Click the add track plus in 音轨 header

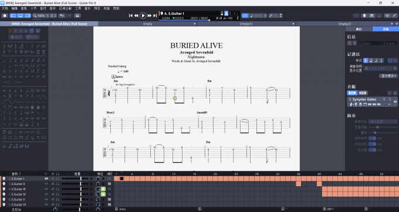click(x=4, y=174)
